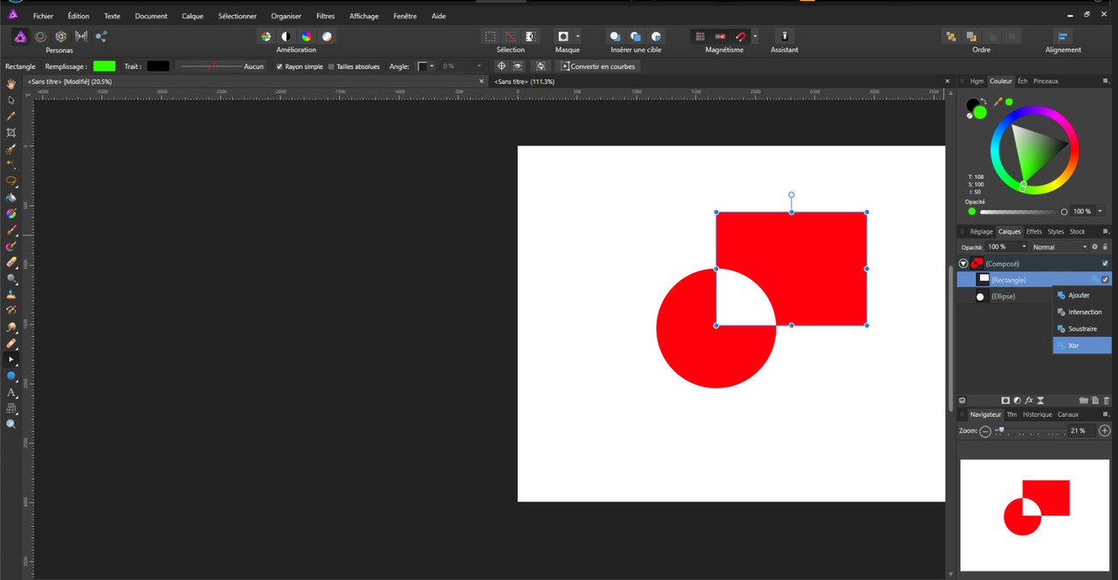Switch to the Develop persona icon

[x=60, y=37]
